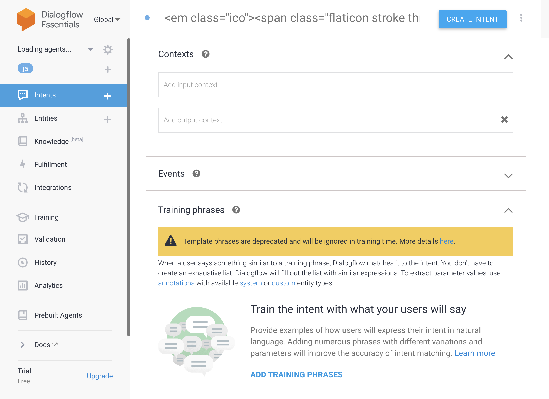Screen dimensions: 549x399
Task: Click the ADD TRAINING PHRASES link
Action: [x=296, y=375]
